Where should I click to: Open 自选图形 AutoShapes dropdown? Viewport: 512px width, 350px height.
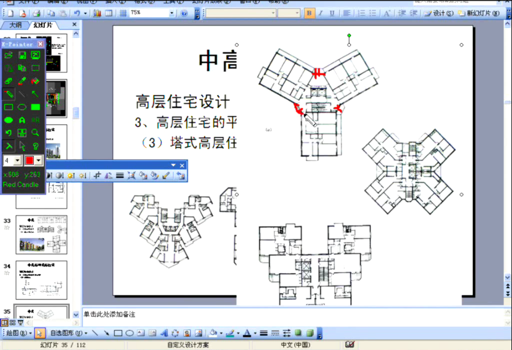click(x=69, y=333)
